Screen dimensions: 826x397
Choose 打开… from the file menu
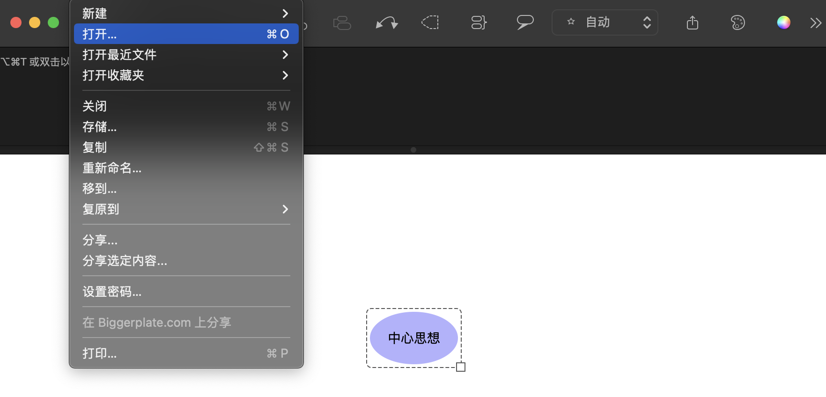(x=186, y=34)
